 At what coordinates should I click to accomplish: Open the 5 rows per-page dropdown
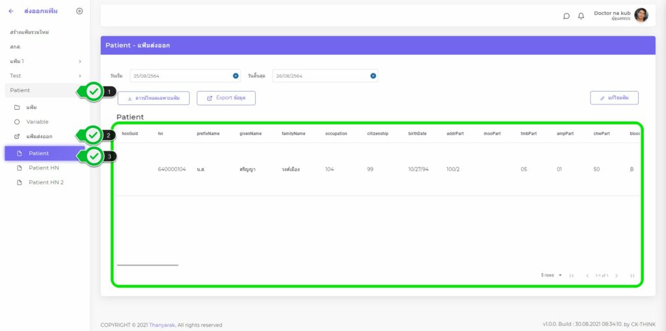pyautogui.click(x=552, y=275)
